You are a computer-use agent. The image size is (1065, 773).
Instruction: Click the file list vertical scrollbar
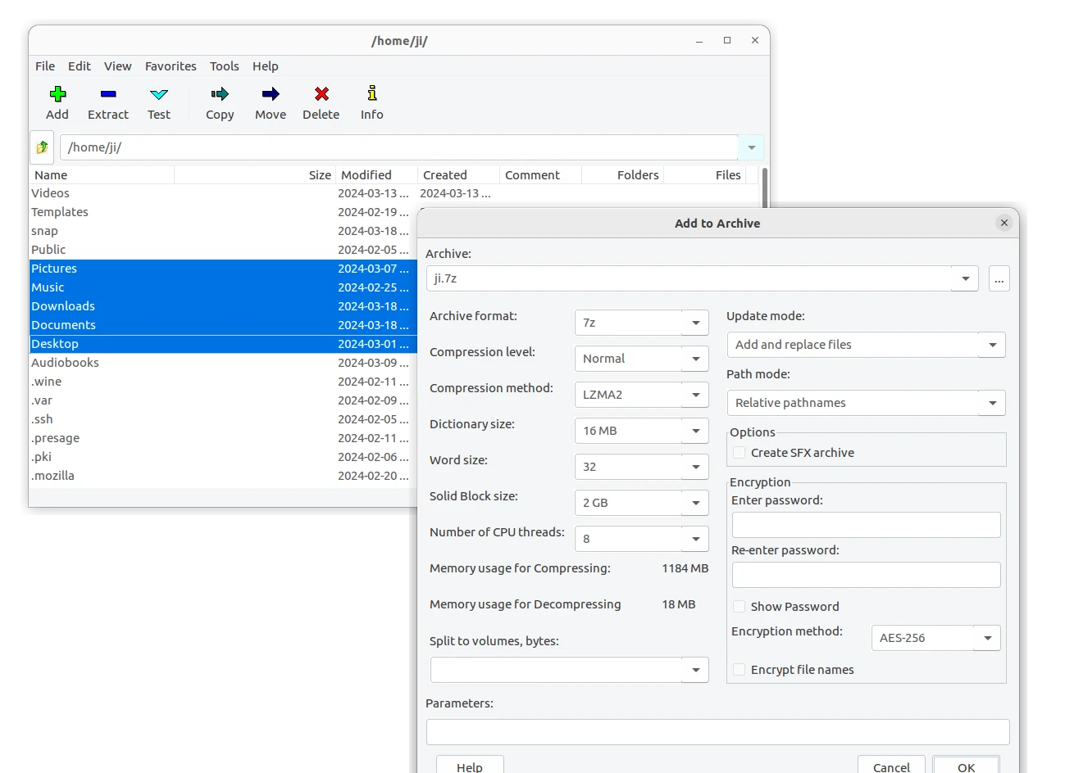[764, 188]
